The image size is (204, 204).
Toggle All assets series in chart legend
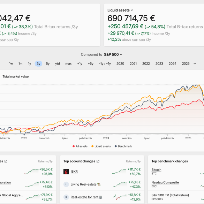80,146
